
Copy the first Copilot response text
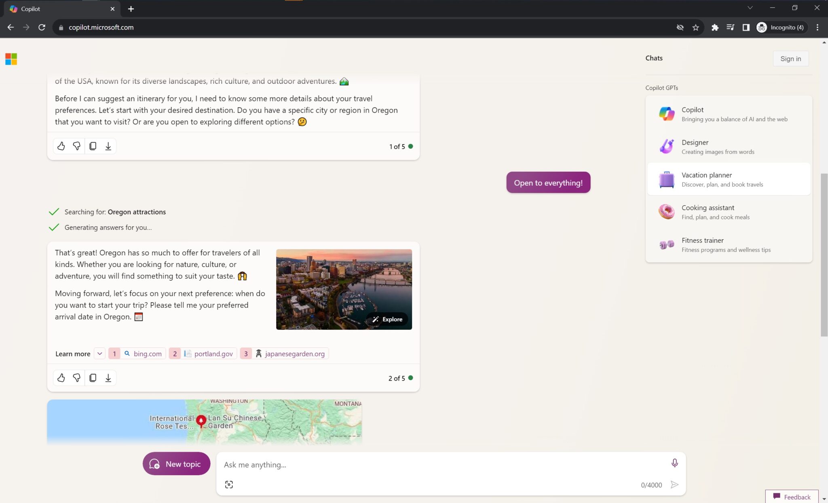(x=93, y=146)
